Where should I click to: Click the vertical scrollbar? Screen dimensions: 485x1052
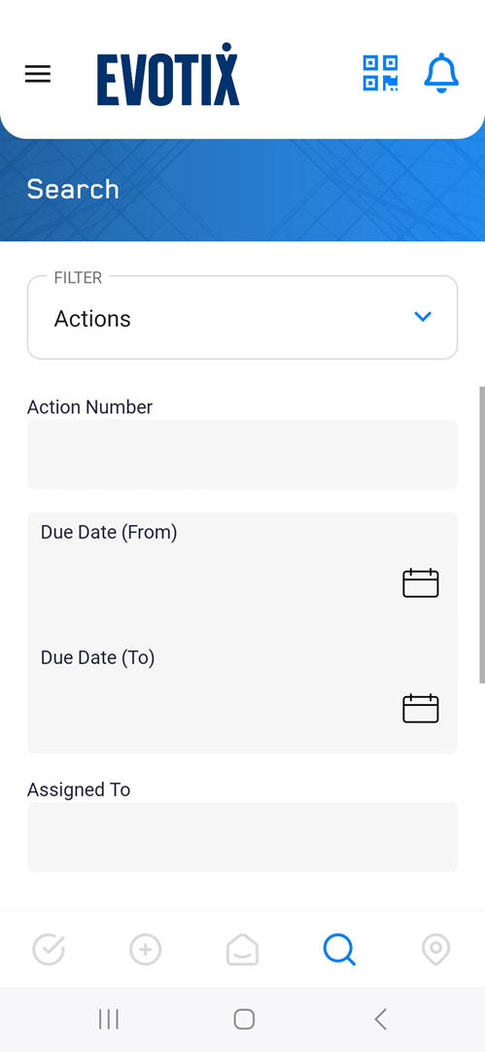482,535
